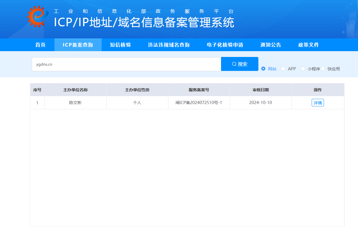Click the 个人 unit type cell
Image resolution: width=358 pixels, height=227 pixels.
pos(137,103)
